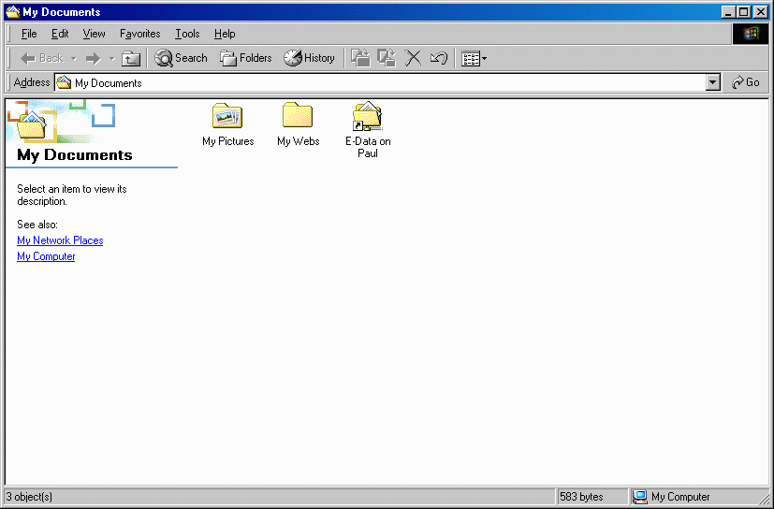Open the Views dropdown button
The width and height of the screenshot is (774, 509).
pos(474,58)
